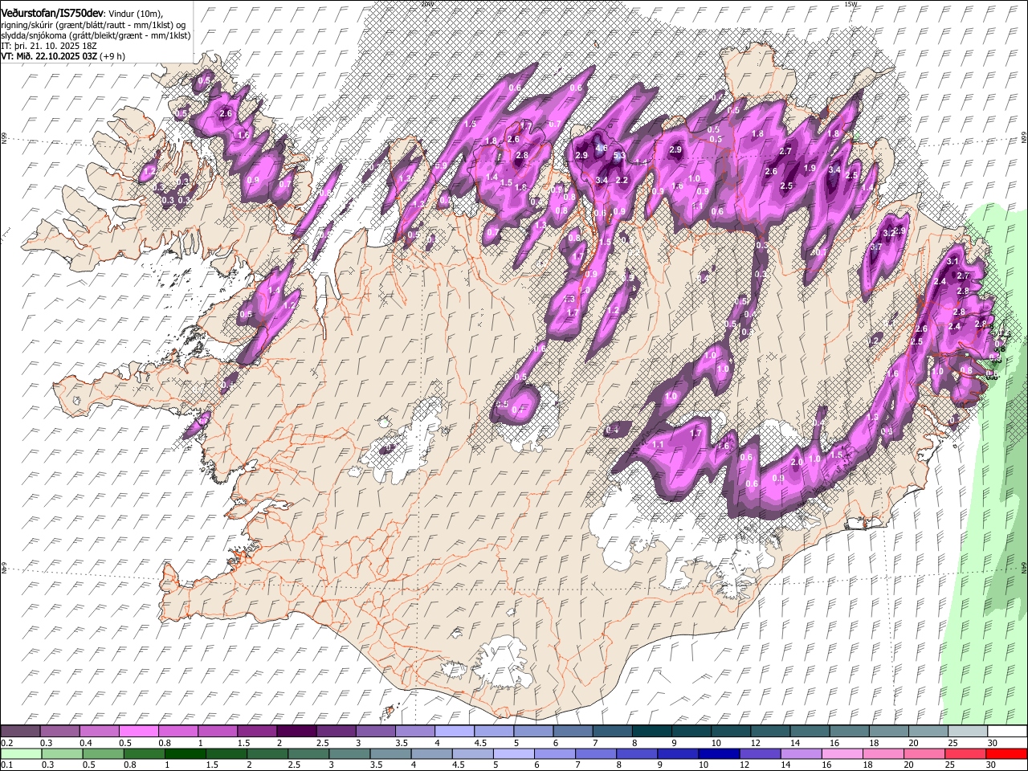Pick the lower legend swatch between 5 and 6
The image size is (1028, 771).
click(x=514, y=754)
